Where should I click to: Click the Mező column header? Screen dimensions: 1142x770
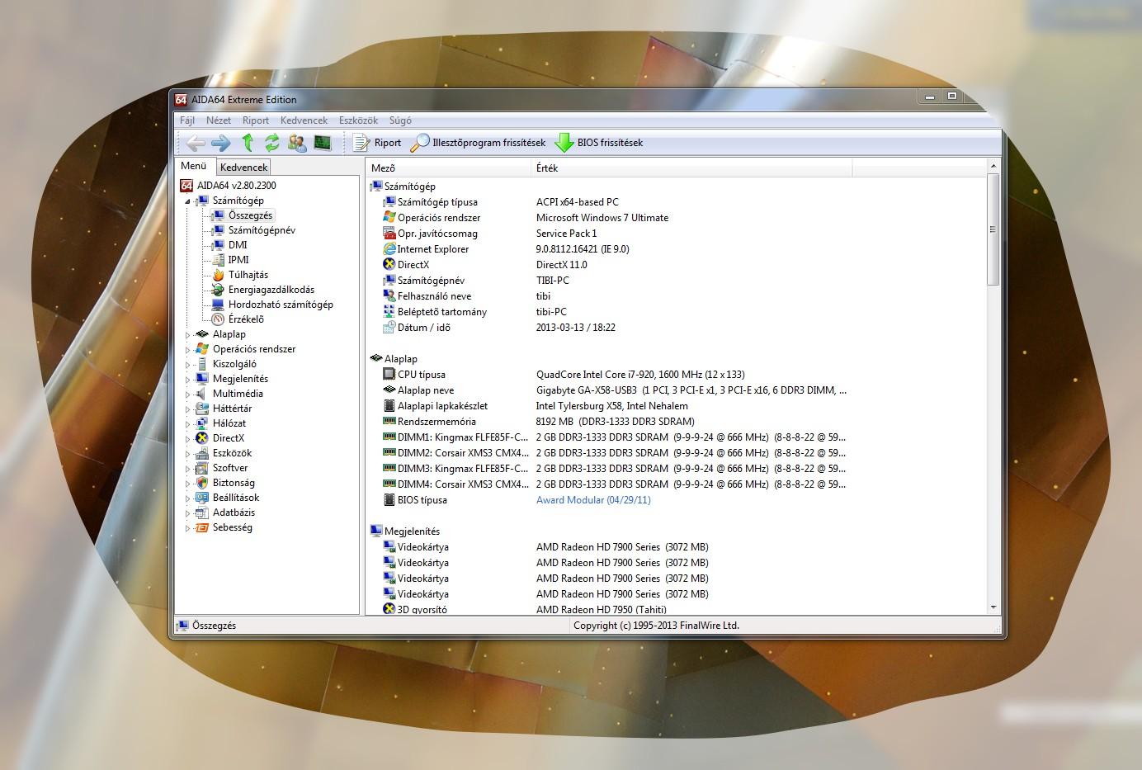point(450,168)
